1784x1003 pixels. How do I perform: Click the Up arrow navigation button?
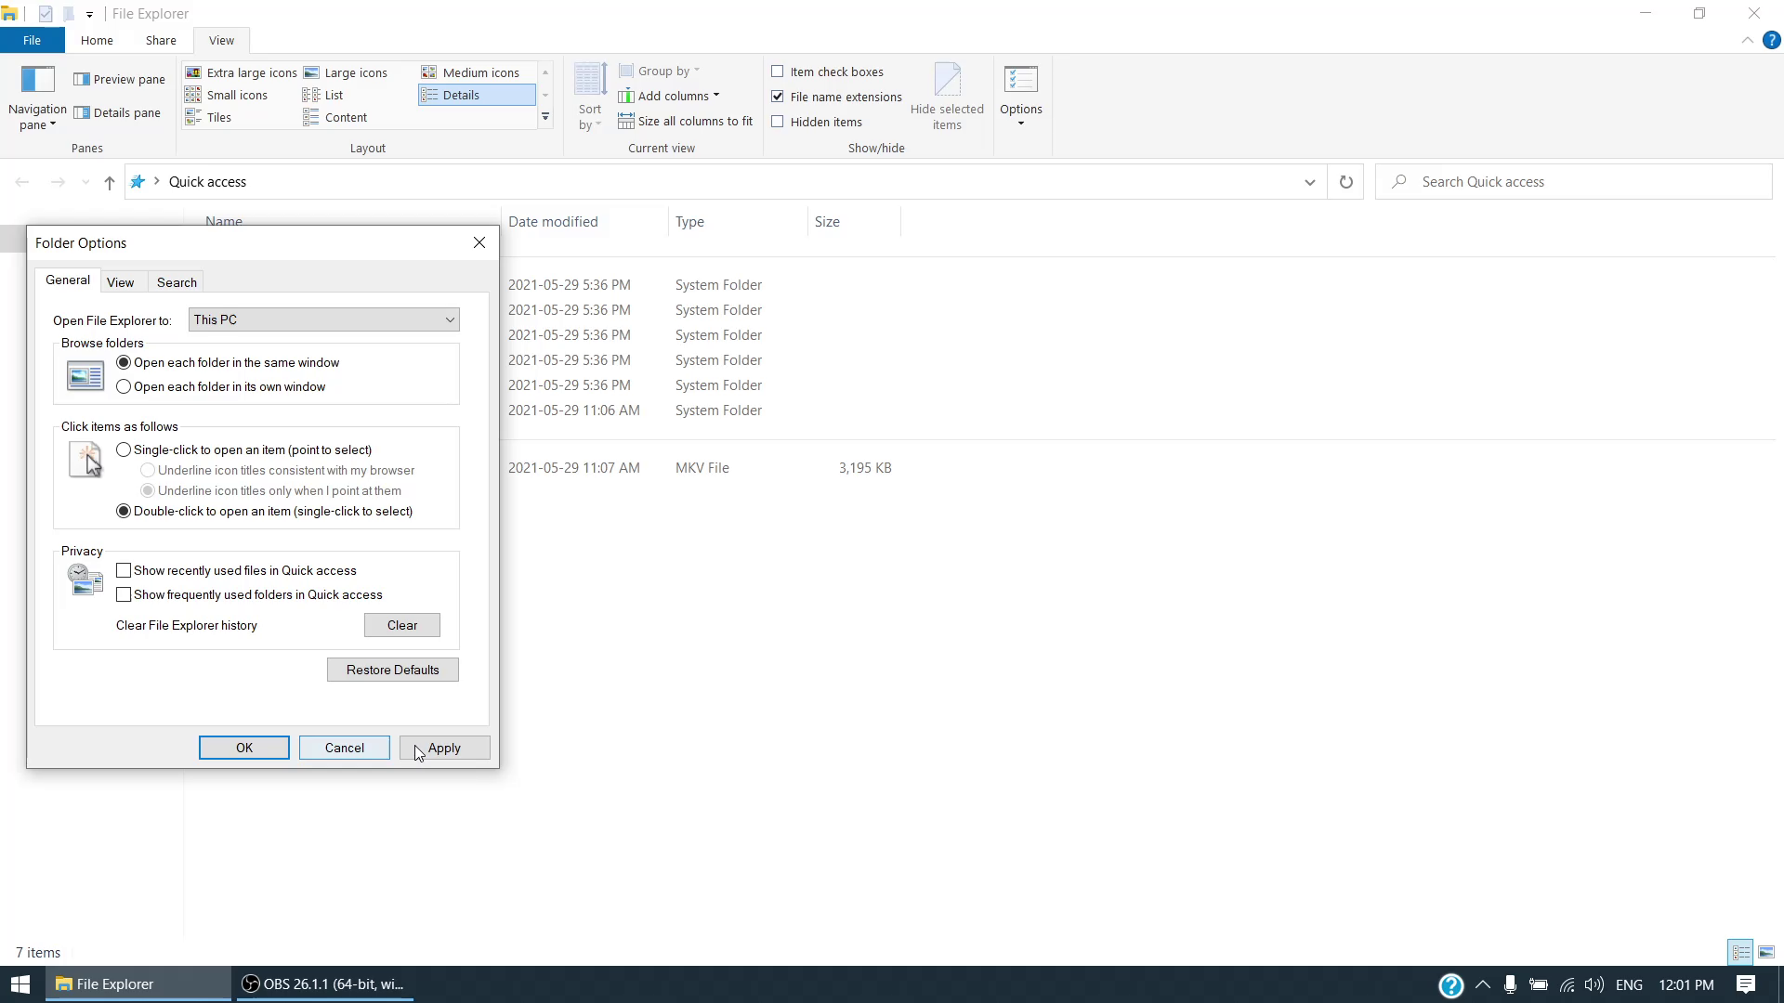[x=110, y=182]
